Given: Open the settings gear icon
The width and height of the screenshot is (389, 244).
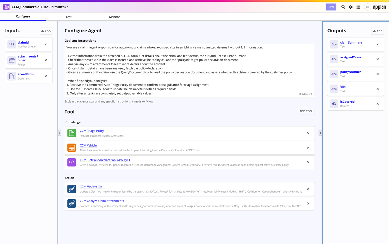Looking at the screenshot, I should 351,7.
